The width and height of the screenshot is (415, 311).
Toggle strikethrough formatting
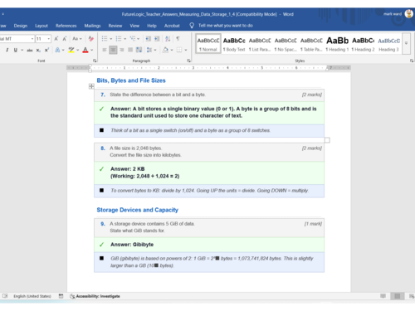click(30, 50)
